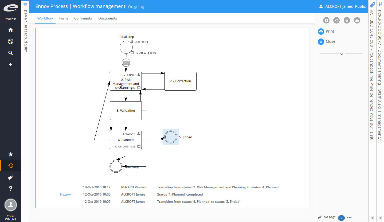Select the 5. Ended node circle
The height and width of the screenshot is (222, 384).
pyautogui.click(x=171, y=137)
